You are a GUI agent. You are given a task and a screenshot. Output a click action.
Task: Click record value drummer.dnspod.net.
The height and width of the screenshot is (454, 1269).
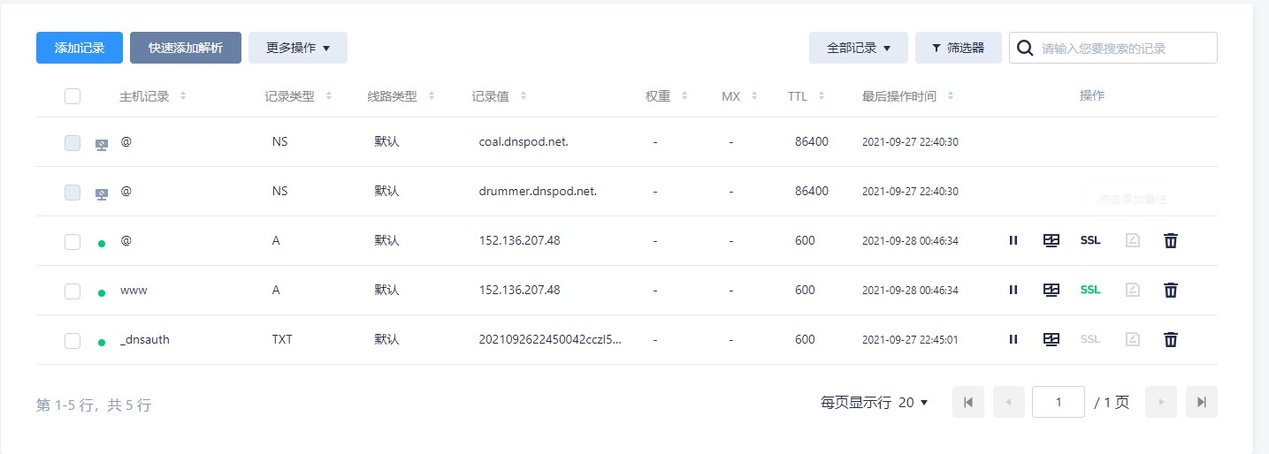pyautogui.click(x=538, y=192)
